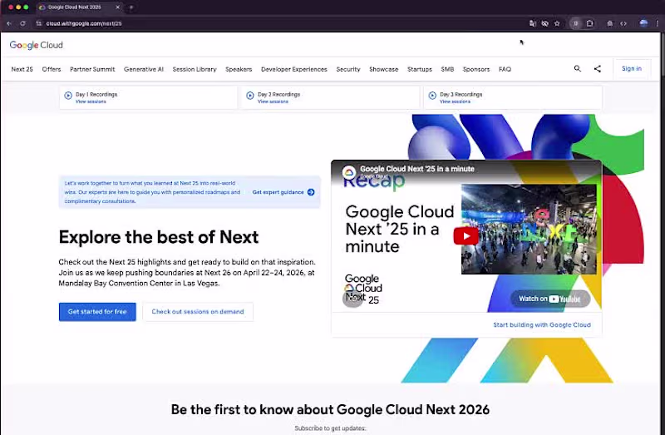
Task: Open Generative AI nav item
Action: (144, 69)
